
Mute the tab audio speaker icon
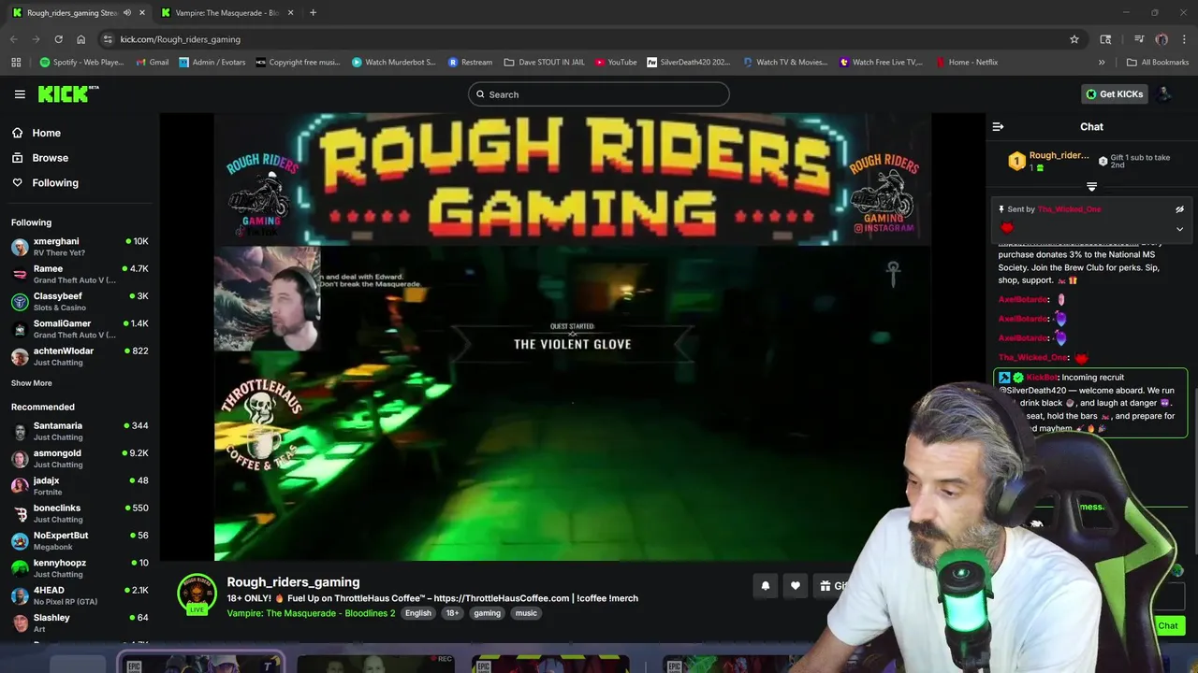tap(127, 13)
